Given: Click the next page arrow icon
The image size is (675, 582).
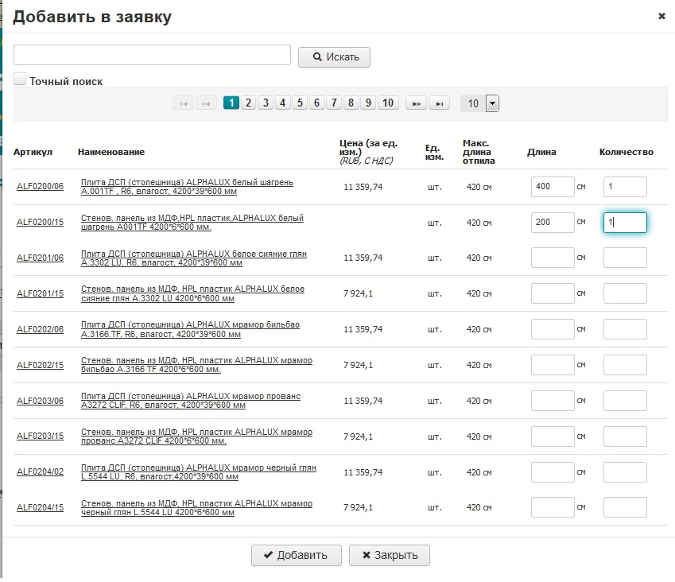Looking at the screenshot, I should point(416,103).
